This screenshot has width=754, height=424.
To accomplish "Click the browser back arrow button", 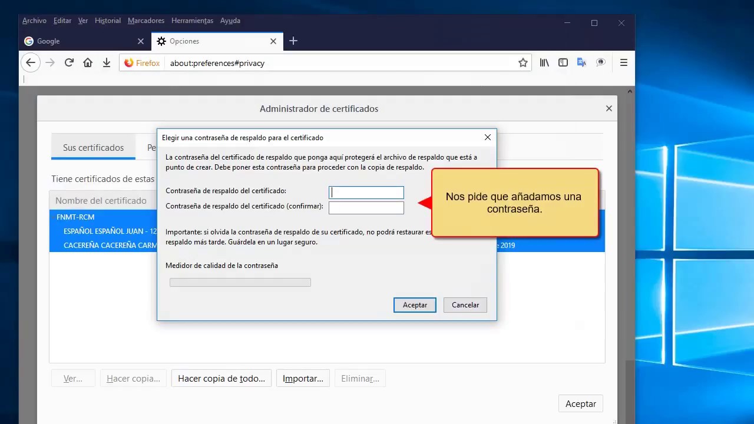I will point(31,63).
